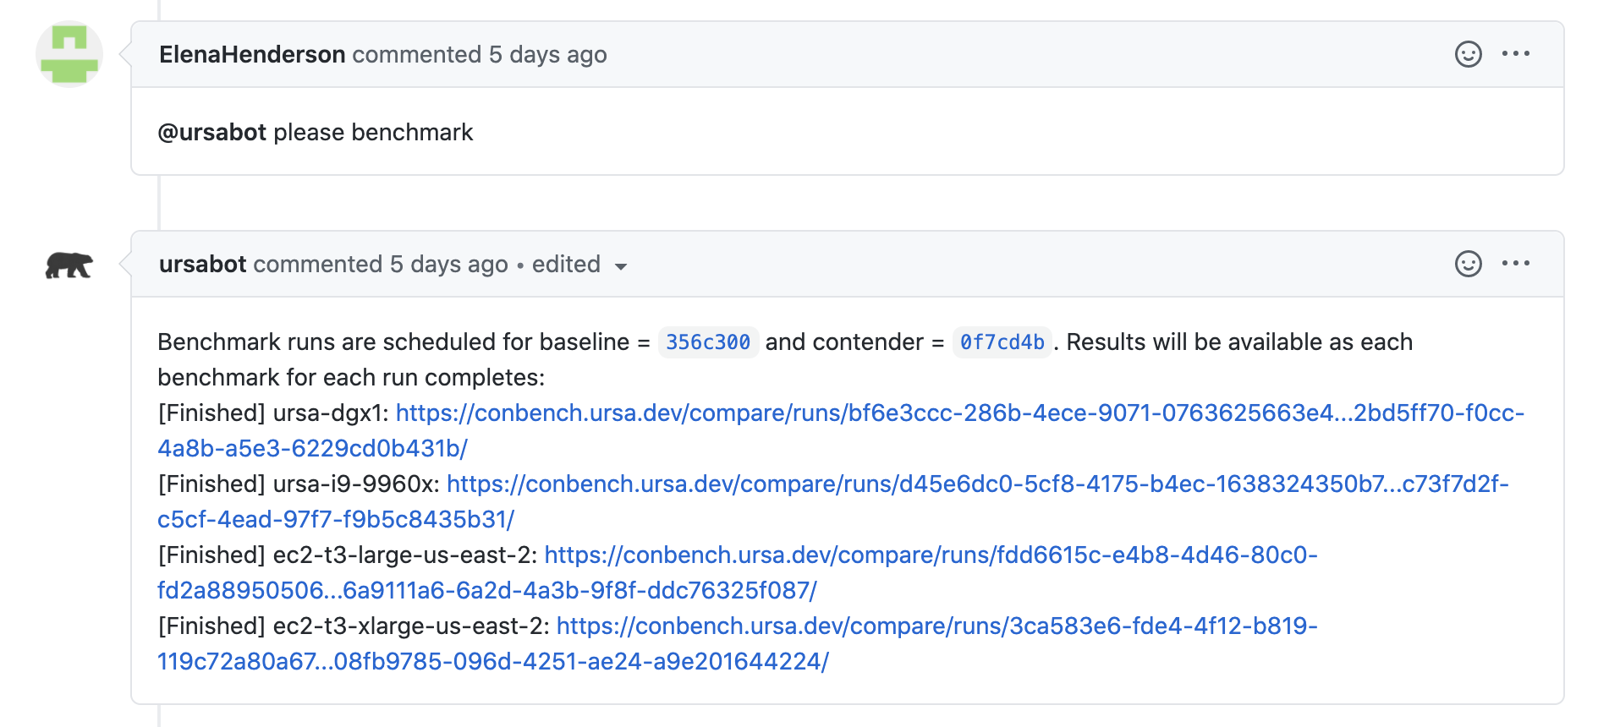Open three-dot menu on ursabot's comment
This screenshot has height=727, width=1609.
(1515, 264)
